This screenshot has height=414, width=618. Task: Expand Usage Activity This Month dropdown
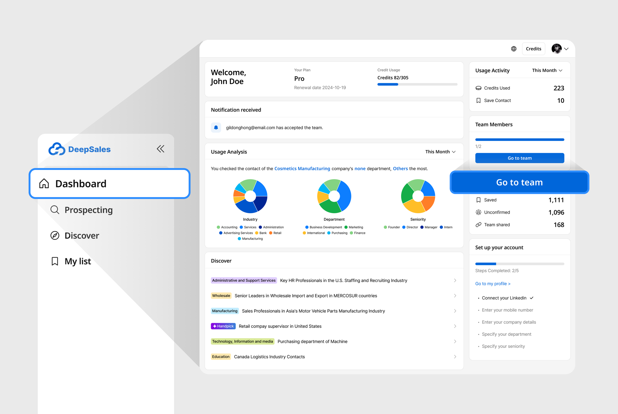[x=547, y=70]
